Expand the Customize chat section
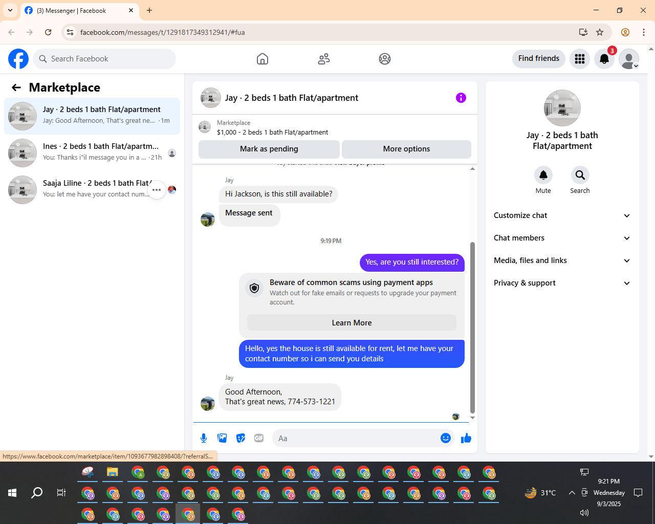The width and height of the screenshot is (655, 524). pos(562,215)
